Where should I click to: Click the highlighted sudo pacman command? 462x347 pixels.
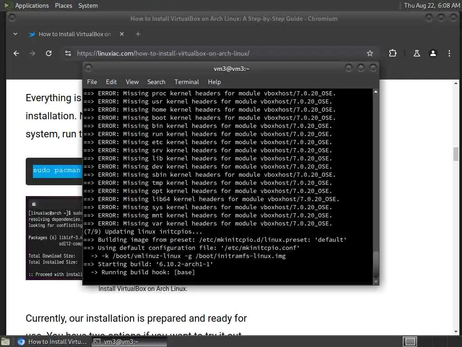pyautogui.click(x=56, y=170)
